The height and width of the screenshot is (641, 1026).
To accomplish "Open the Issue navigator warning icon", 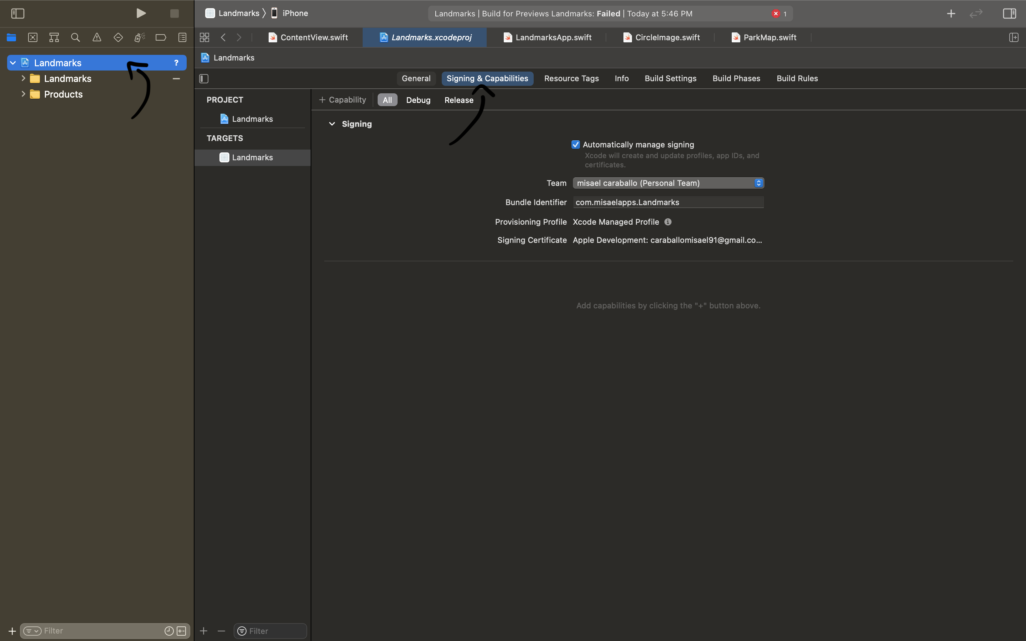I will [97, 37].
